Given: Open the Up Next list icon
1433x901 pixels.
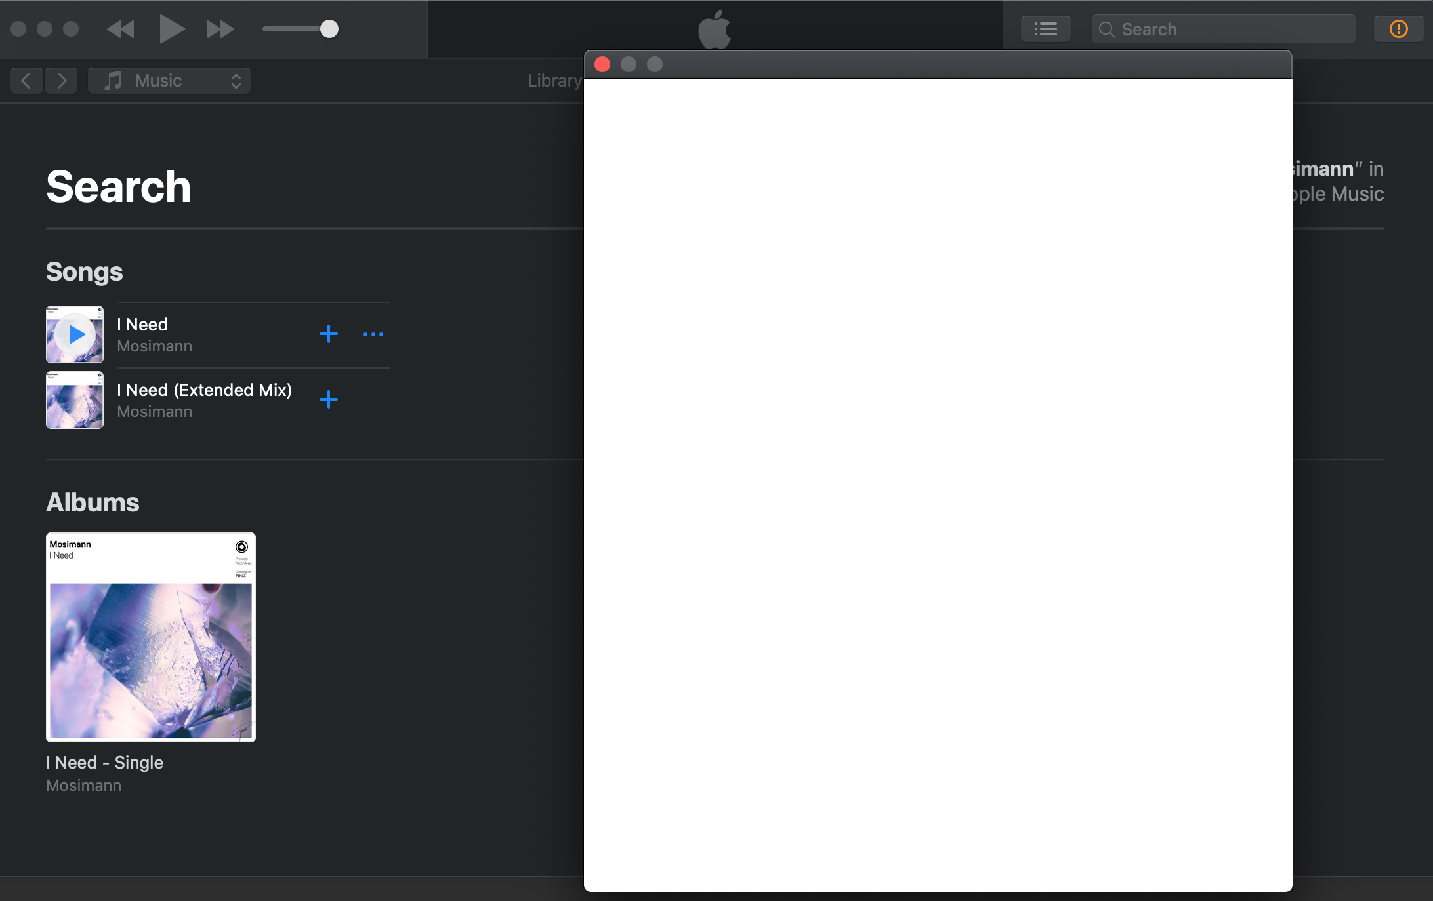Looking at the screenshot, I should (x=1045, y=30).
